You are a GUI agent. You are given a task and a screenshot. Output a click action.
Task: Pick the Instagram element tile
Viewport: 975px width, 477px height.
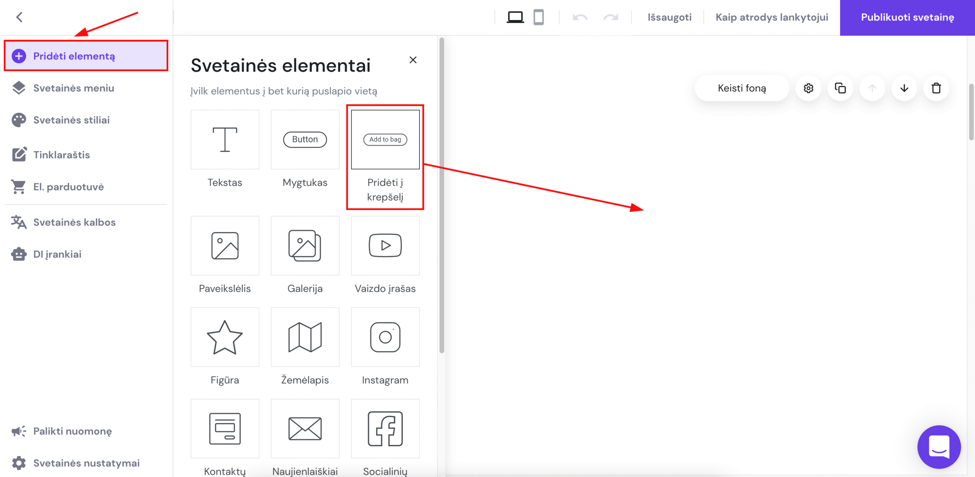click(x=385, y=337)
